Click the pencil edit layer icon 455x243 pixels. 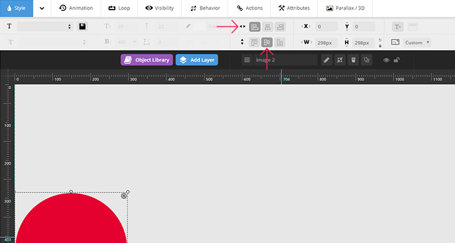point(326,60)
